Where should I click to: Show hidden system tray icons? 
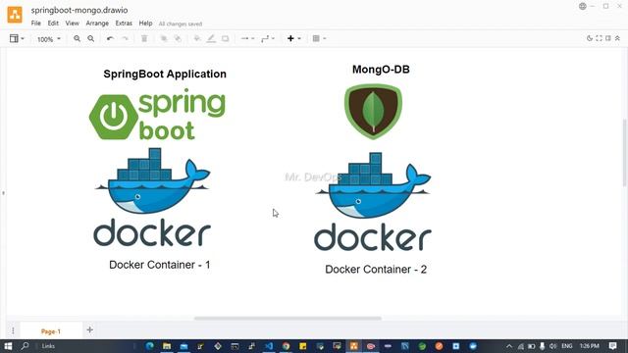click(509, 346)
